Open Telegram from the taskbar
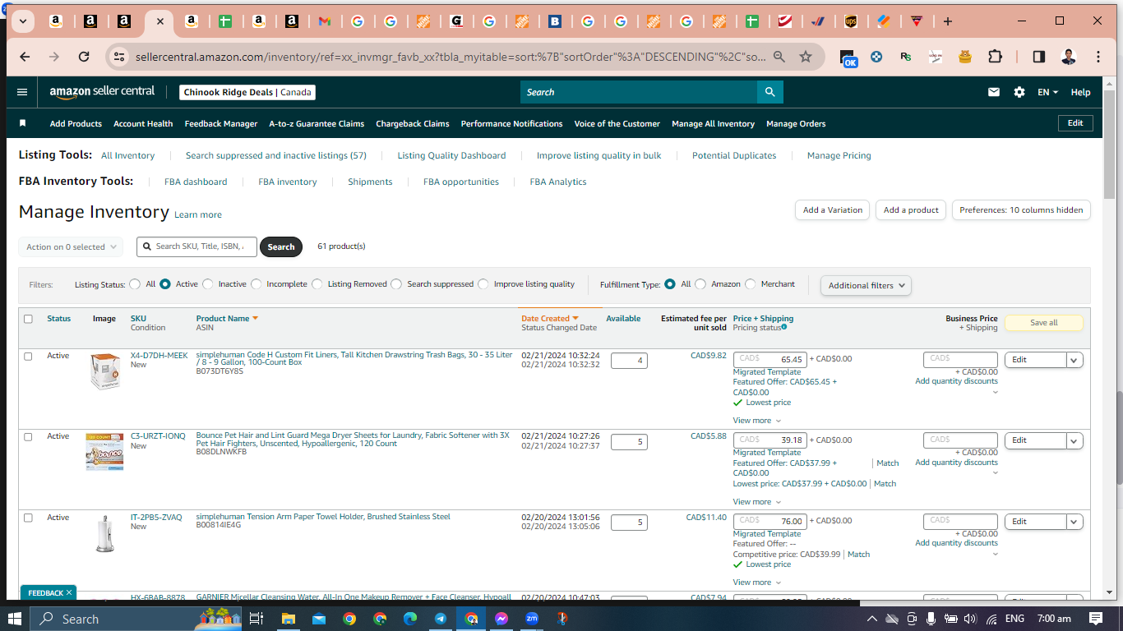This screenshot has height=631, width=1123. click(441, 619)
